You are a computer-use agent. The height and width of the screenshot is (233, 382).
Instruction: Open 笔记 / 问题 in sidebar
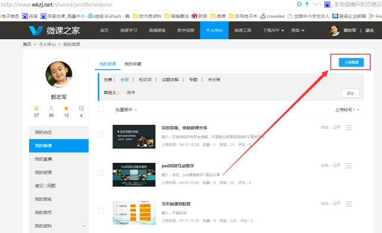[x=59, y=186]
